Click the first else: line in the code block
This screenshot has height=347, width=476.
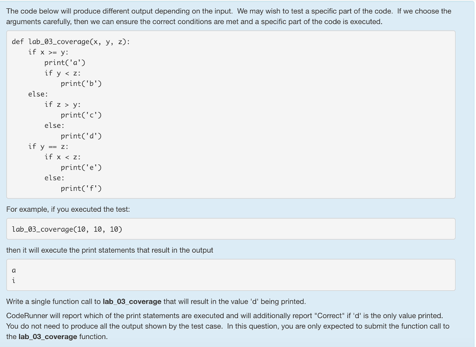(x=38, y=94)
